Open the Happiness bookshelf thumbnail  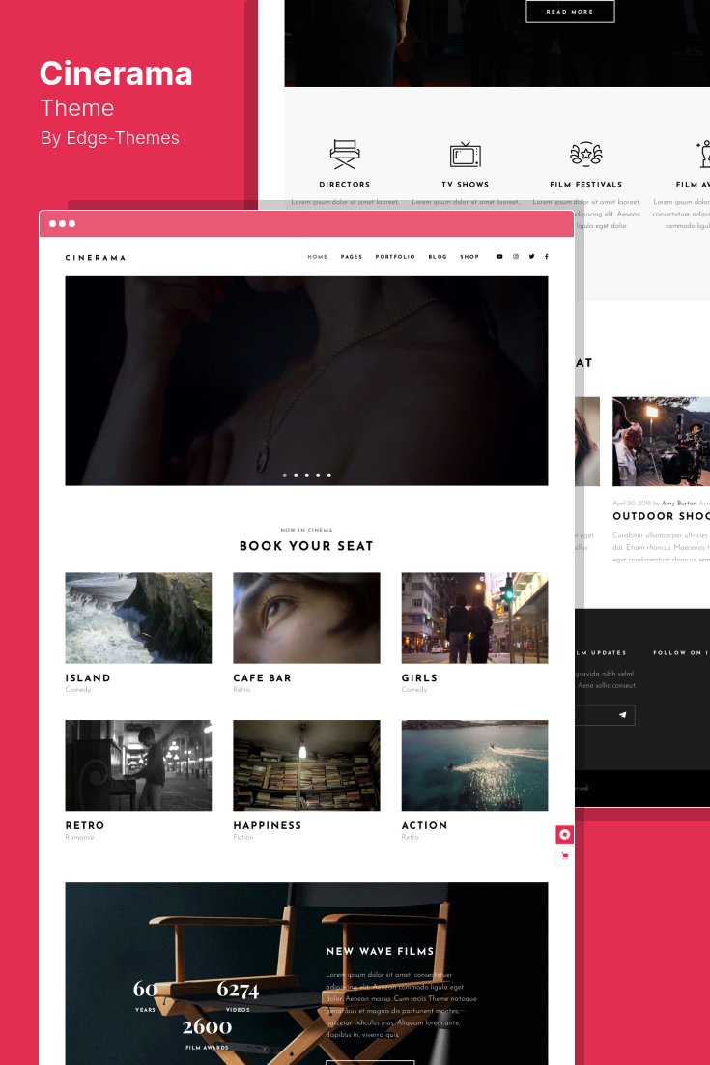(307, 765)
